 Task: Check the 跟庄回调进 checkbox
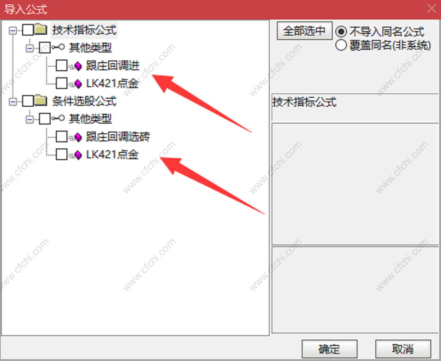pos(62,65)
